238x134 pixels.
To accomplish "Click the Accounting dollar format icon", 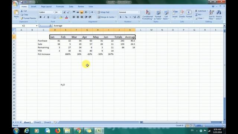I will pos(120,17).
